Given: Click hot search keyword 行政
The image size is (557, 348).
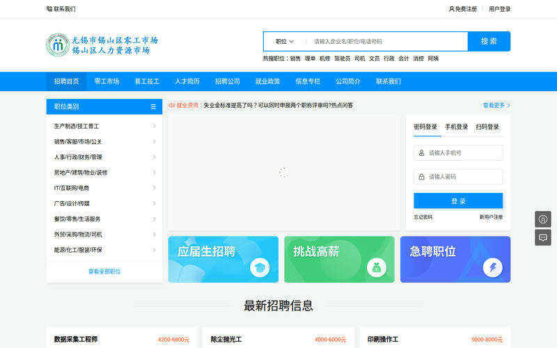Looking at the screenshot, I should tap(389, 58).
